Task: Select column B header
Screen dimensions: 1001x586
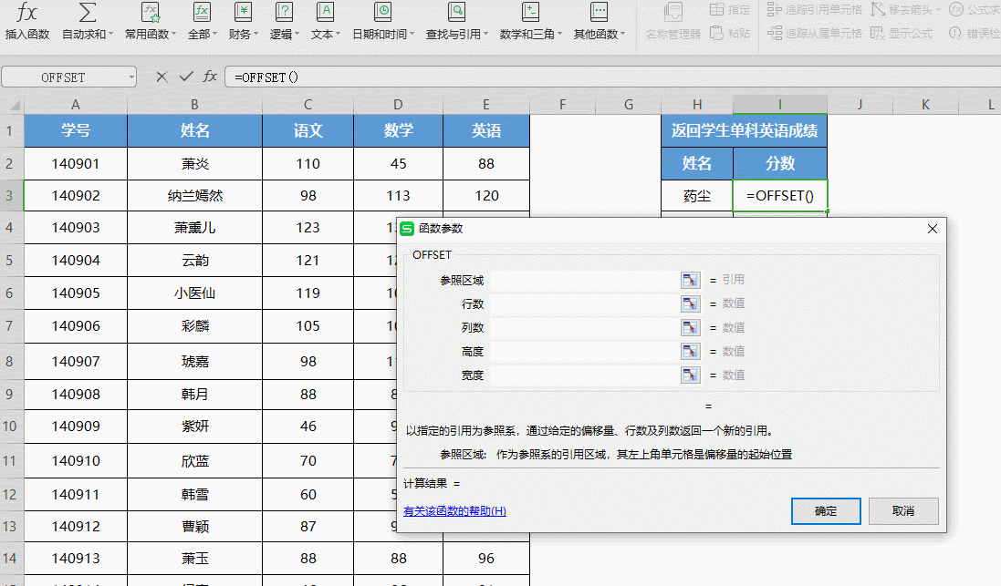Action: (194, 105)
